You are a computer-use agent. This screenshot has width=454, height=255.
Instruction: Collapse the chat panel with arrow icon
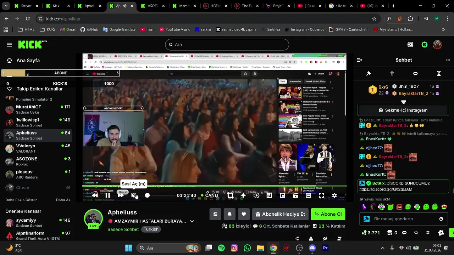pyautogui.click(x=359, y=60)
